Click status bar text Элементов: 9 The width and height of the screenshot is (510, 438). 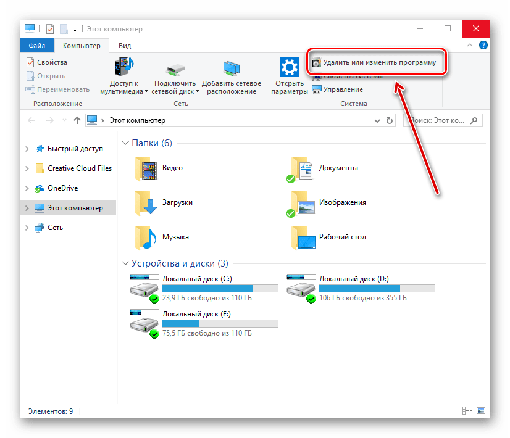(x=51, y=411)
